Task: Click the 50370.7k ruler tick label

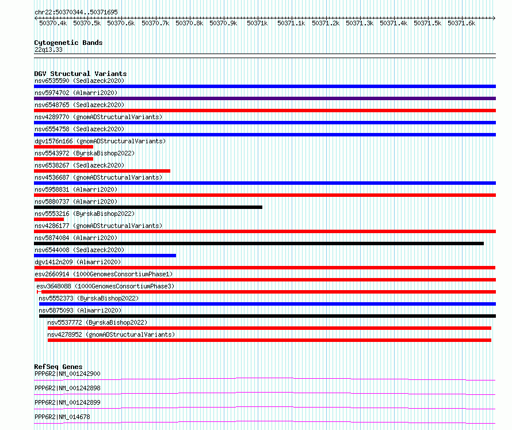Action: tap(155, 23)
